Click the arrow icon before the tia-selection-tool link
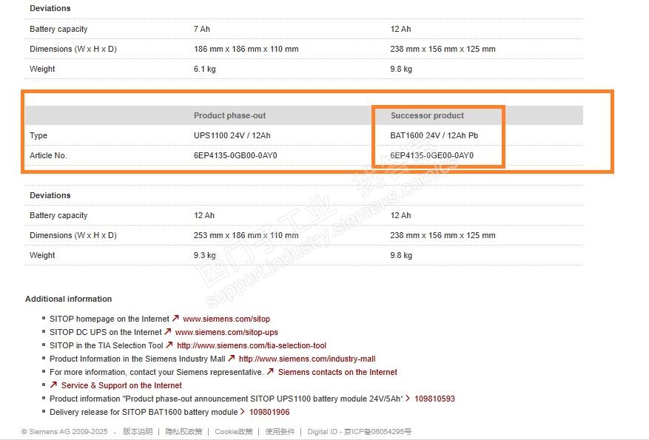 169,345
